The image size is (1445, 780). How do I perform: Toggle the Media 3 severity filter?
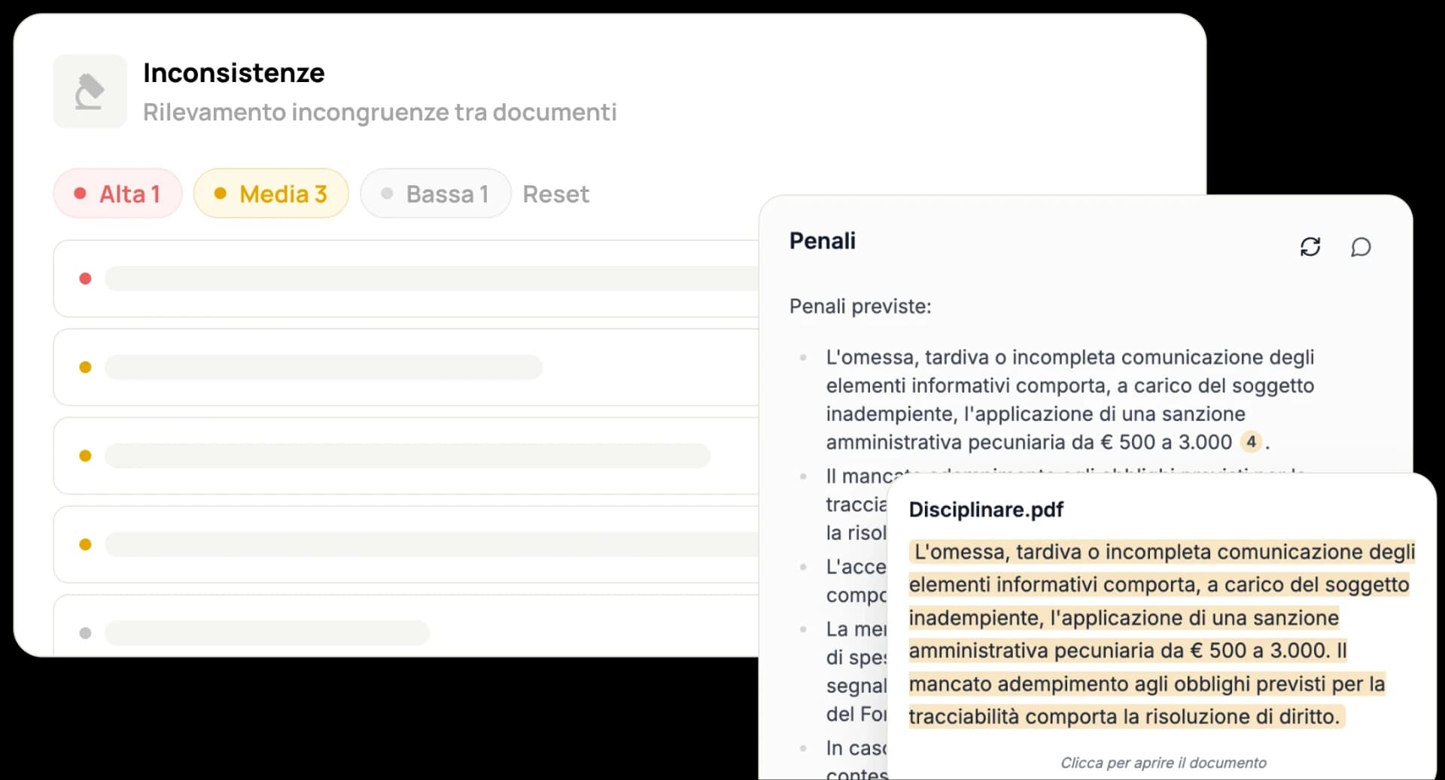click(271, 193)
